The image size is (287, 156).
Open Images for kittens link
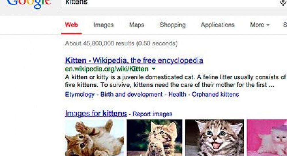[x=96, y=113]
